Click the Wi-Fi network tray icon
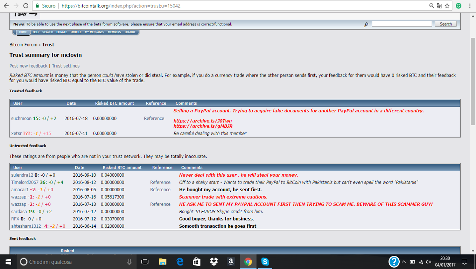This screenshot has height=269, width=476. pos(421,262)
